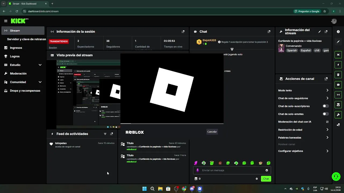Image resolution: width=344 pixels, height=193 pixels.
Task: Open Chat de solo-seguidores options
Action: click(303, 98)
